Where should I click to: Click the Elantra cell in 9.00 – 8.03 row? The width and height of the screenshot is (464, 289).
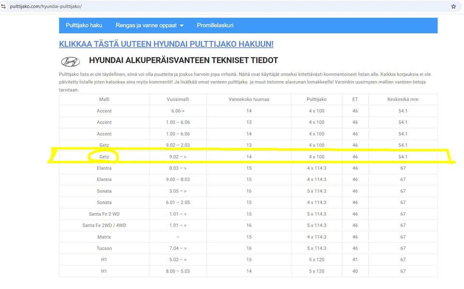coord(104,179)
